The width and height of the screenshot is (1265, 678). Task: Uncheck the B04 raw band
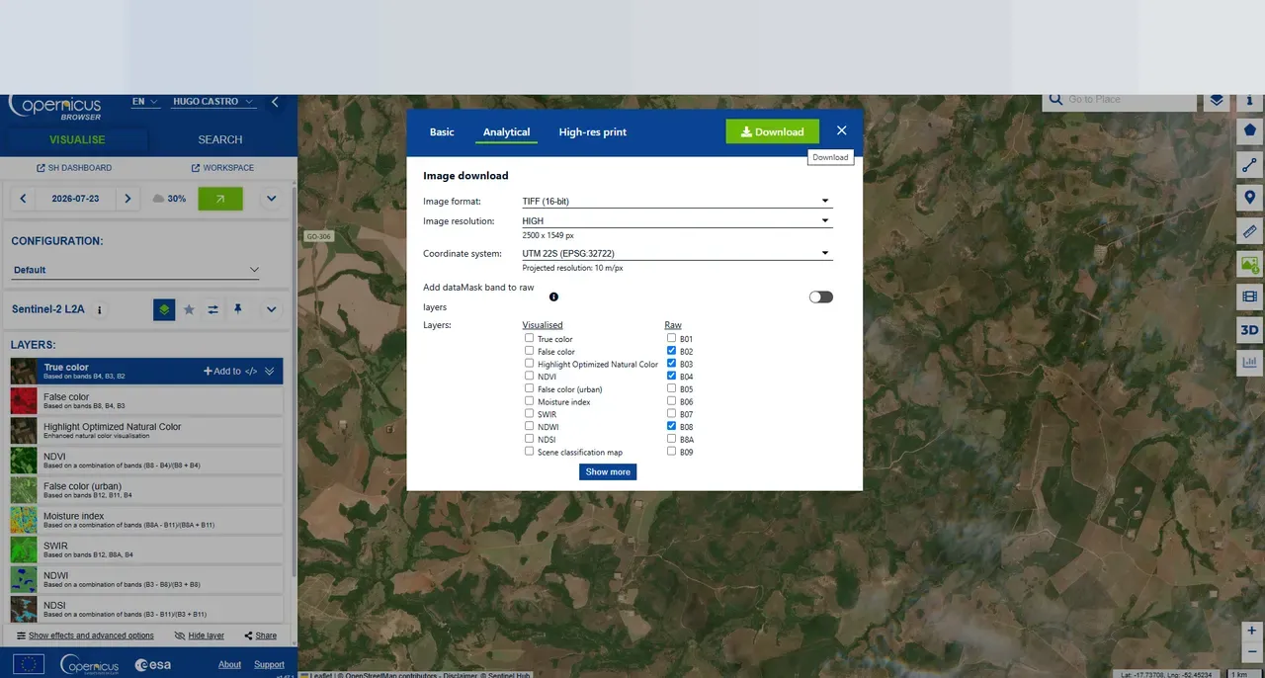pyautogui.click(x=672, y=376)
